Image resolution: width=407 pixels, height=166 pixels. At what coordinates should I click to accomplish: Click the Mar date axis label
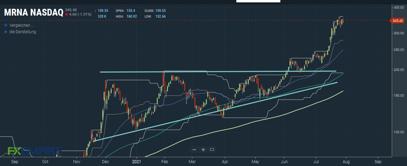tap(192, 162)
